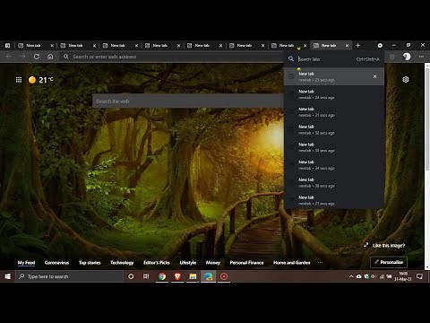This screenshot has height=323, width=430.
Task: Open the app launcher grid icon
Action: (19, 80)
